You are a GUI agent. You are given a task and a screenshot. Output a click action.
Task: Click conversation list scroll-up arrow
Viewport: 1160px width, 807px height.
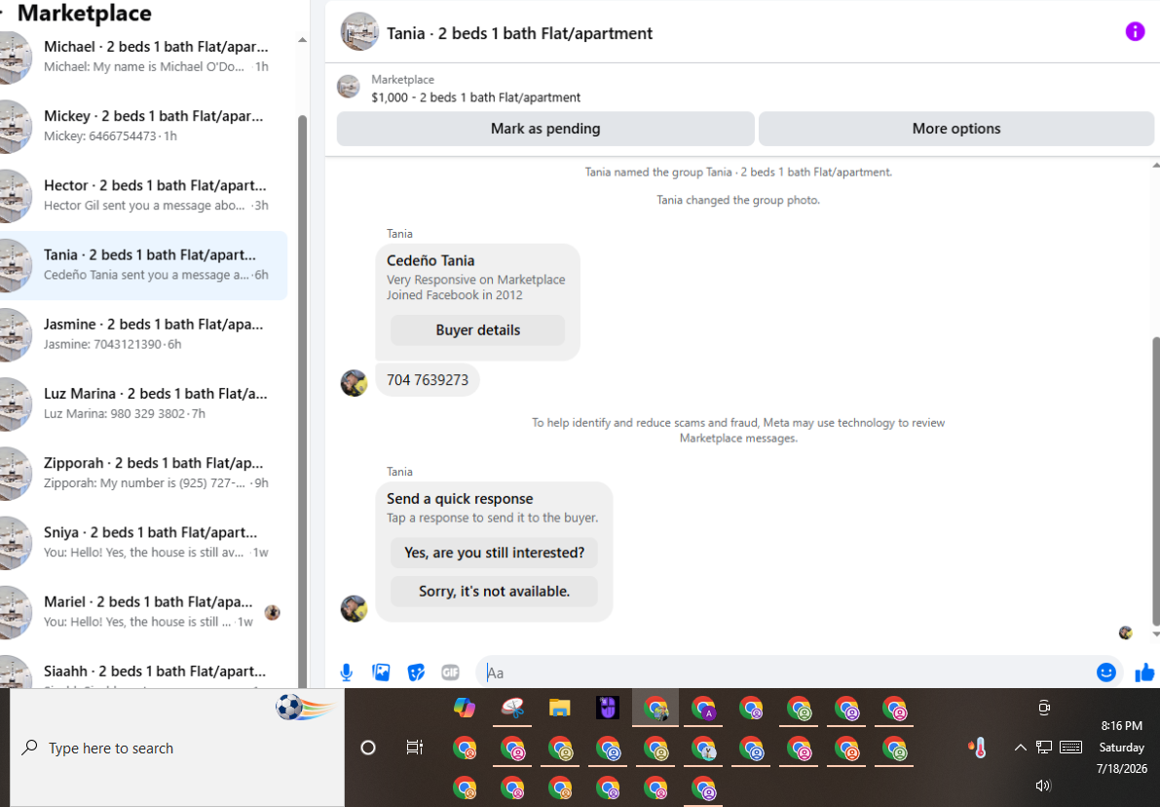pyautogui.click(x=302, y=40)
